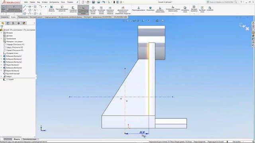Toggle Show/Hide Relations (Отобразить/Скрыть взаимосвязи)

173,9
